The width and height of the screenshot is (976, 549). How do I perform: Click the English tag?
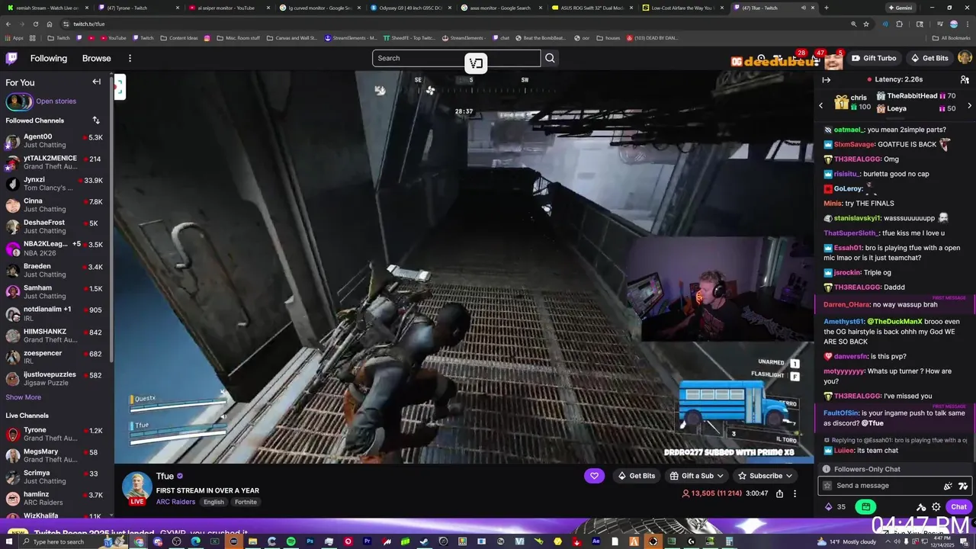tap(213, 502)
